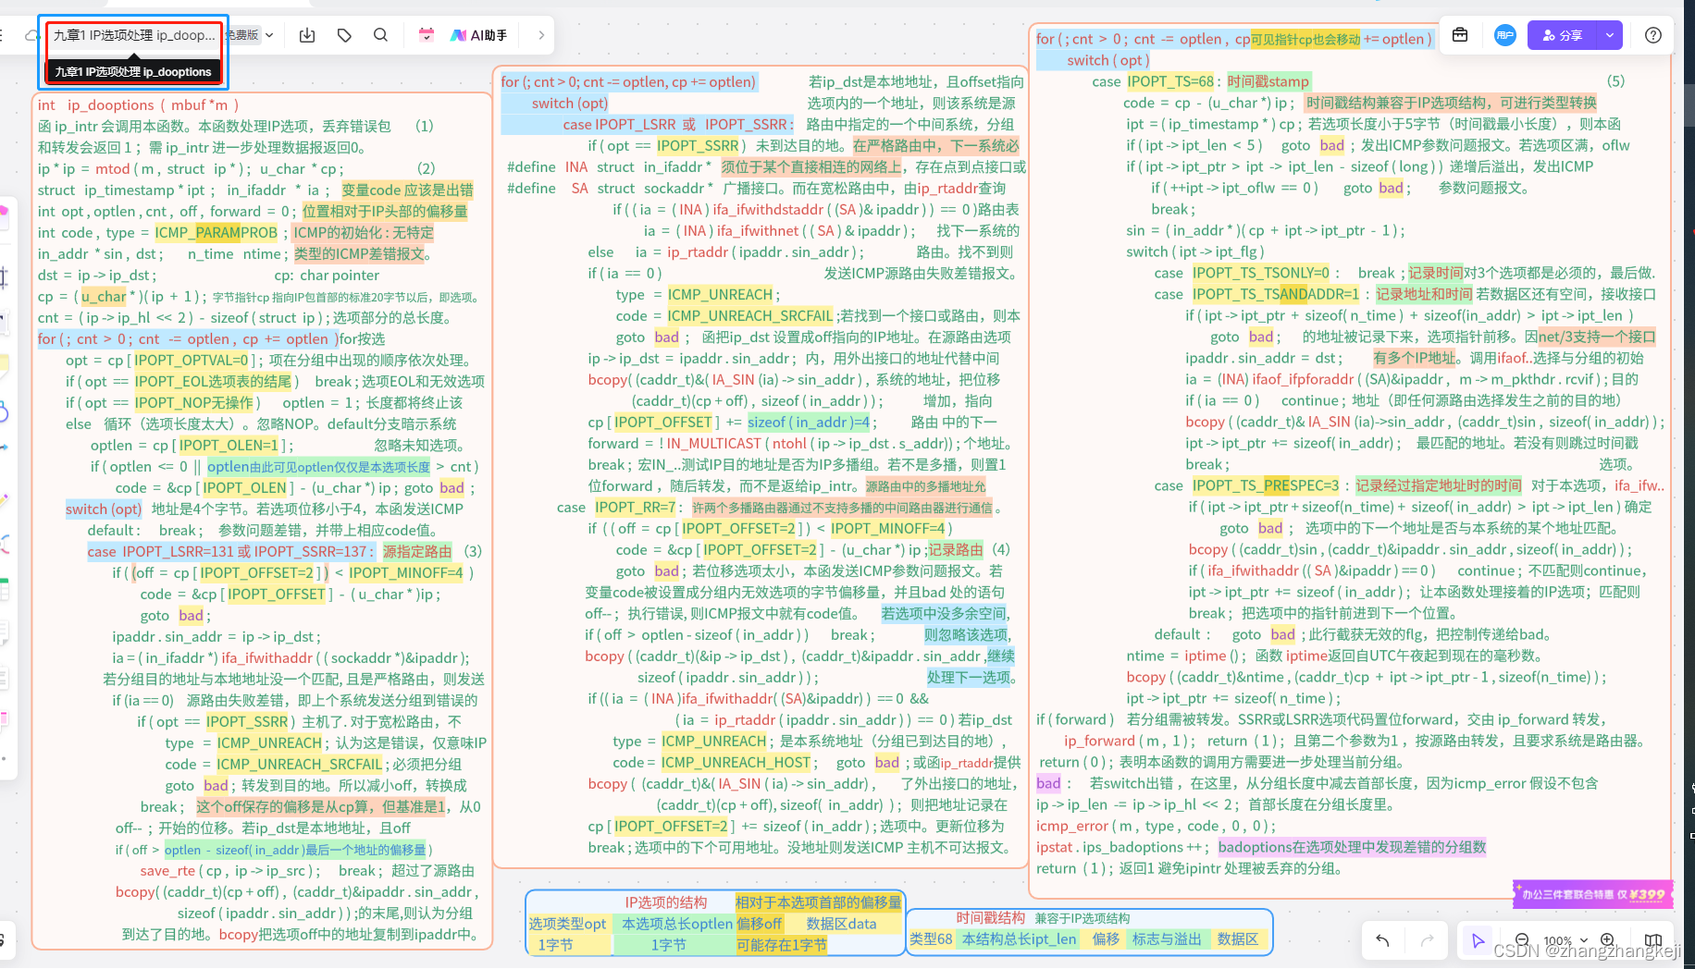Click 'ICMP_UNREACH_SRCFAIL' in the middle panel
Viewport: 1695px width, 969px height.
point(749,315)
